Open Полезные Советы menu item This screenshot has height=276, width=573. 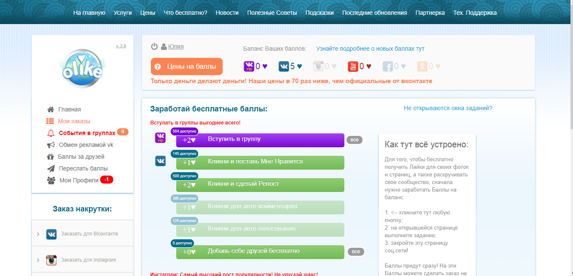pyautogui.click(x=272, y=13)
